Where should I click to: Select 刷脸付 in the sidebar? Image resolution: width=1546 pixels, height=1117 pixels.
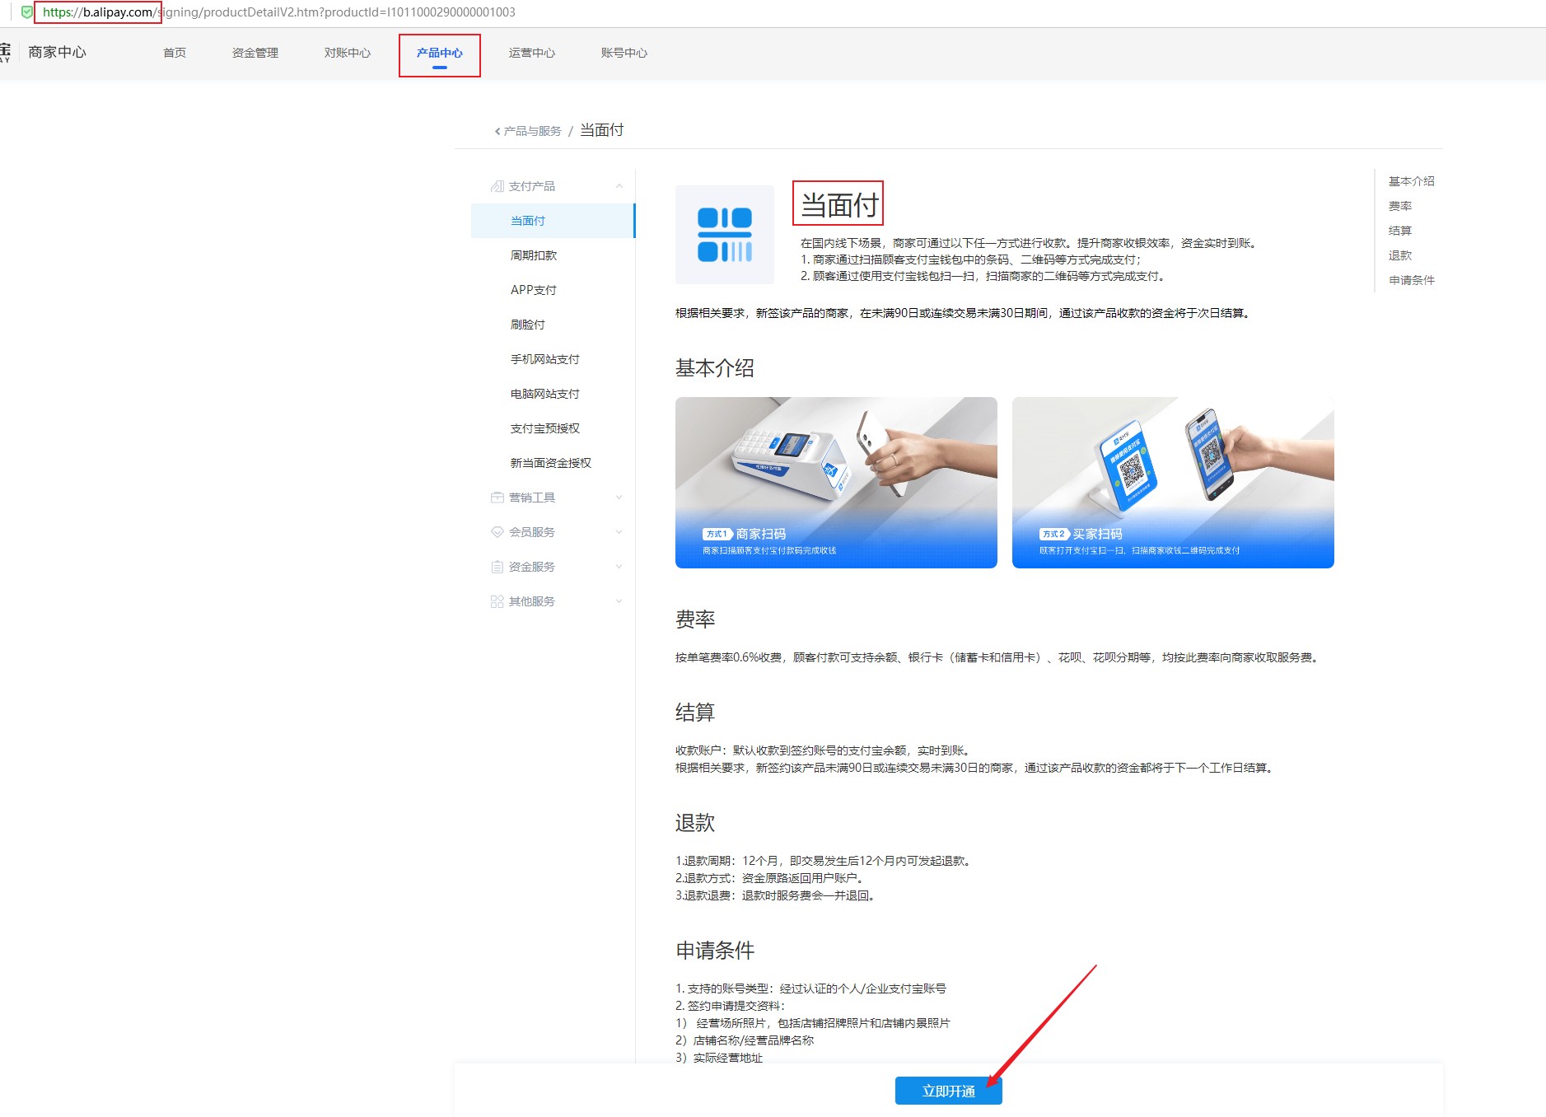528,325
